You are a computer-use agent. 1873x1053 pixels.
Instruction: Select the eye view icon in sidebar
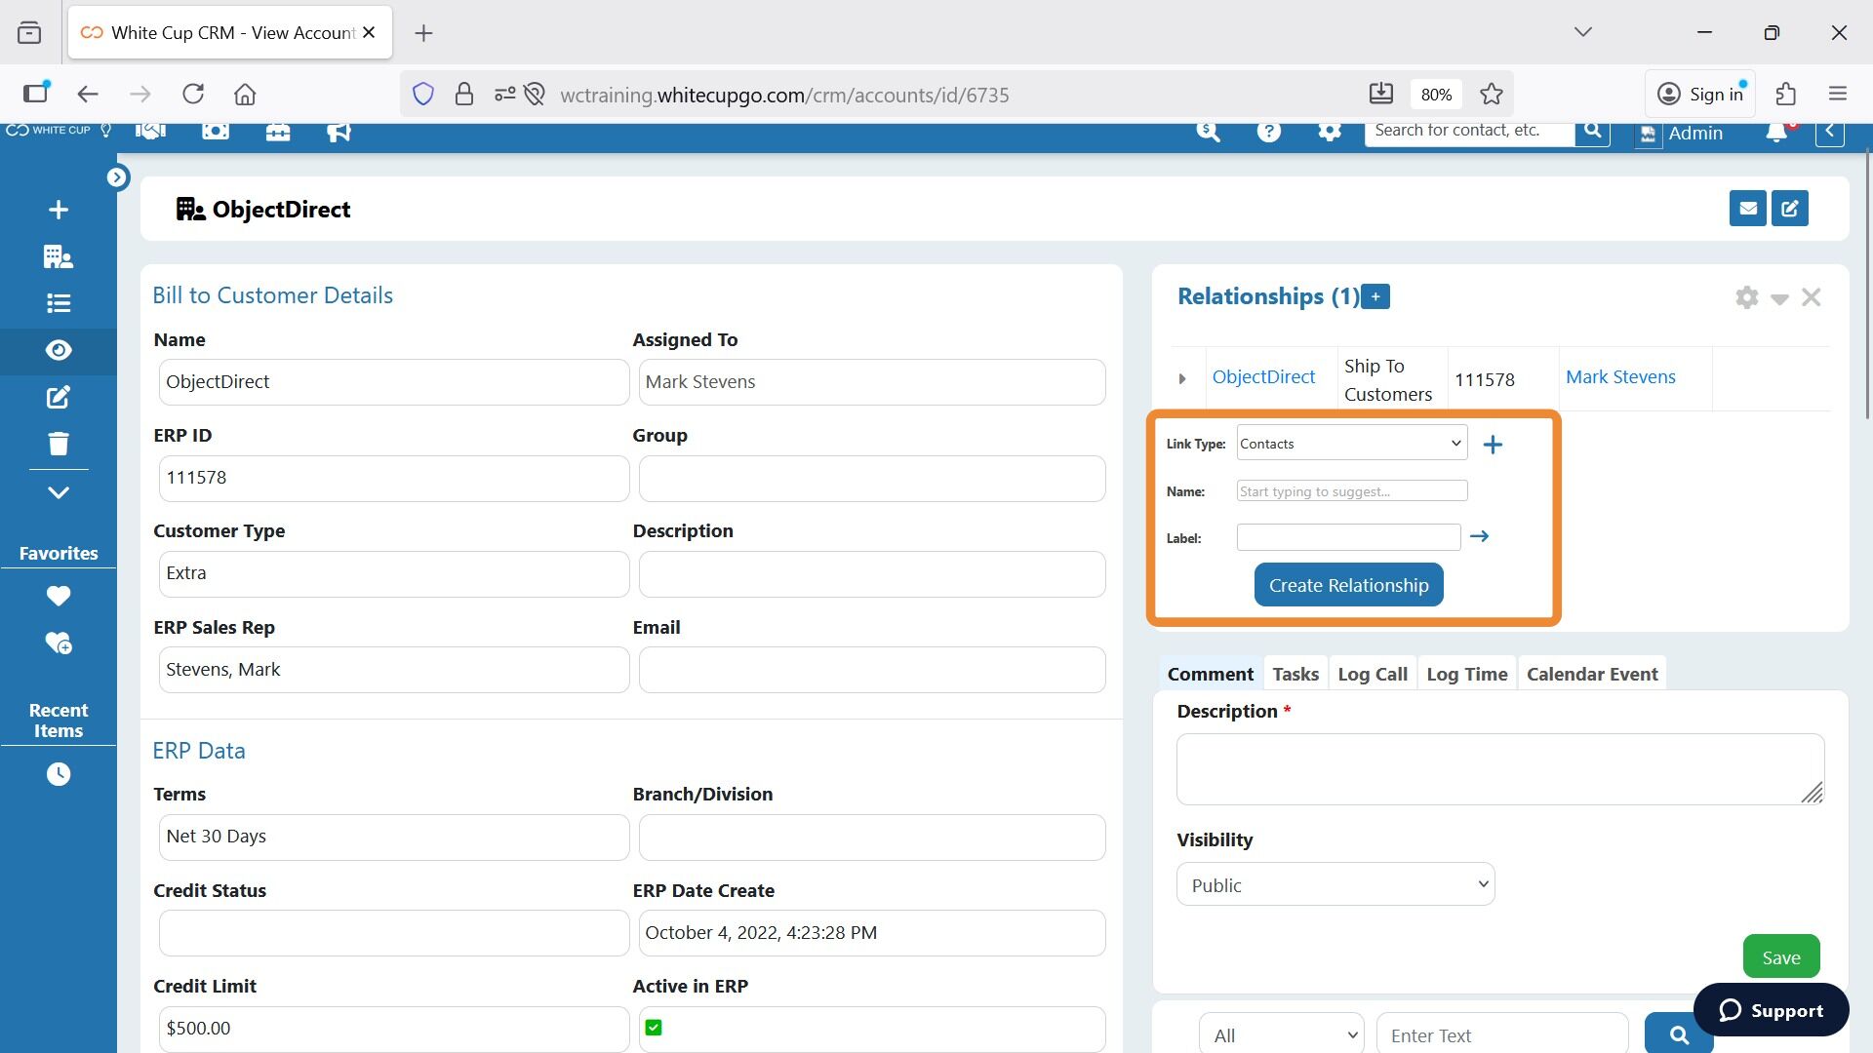pos(59,350)
